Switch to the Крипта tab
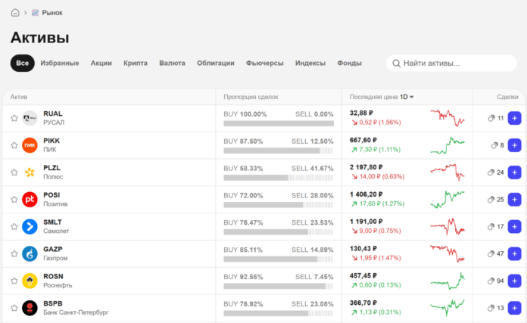The width and height of the screenshot is (527, 323). tap(136, 63)
